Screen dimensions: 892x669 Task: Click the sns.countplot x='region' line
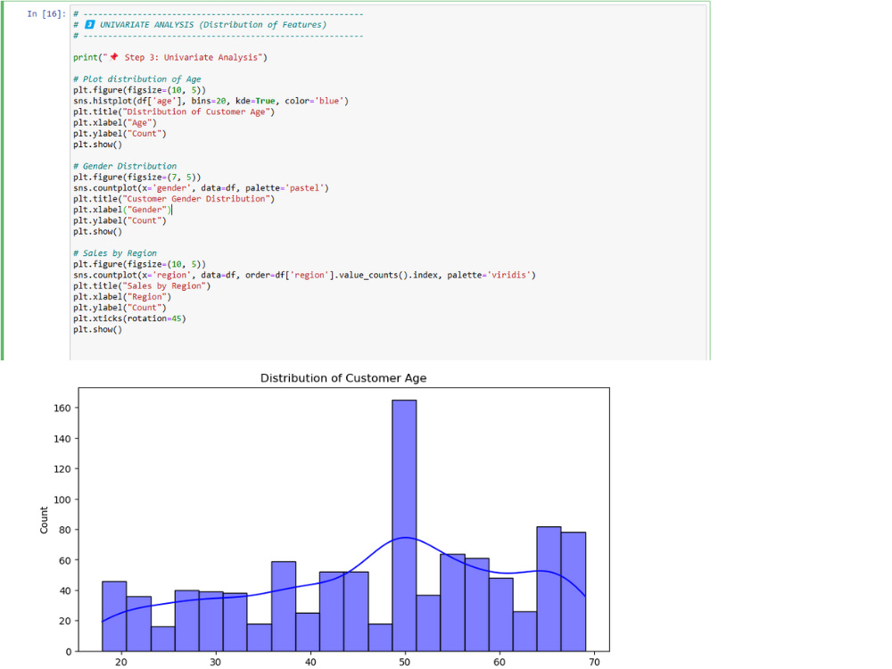point(304,275)
